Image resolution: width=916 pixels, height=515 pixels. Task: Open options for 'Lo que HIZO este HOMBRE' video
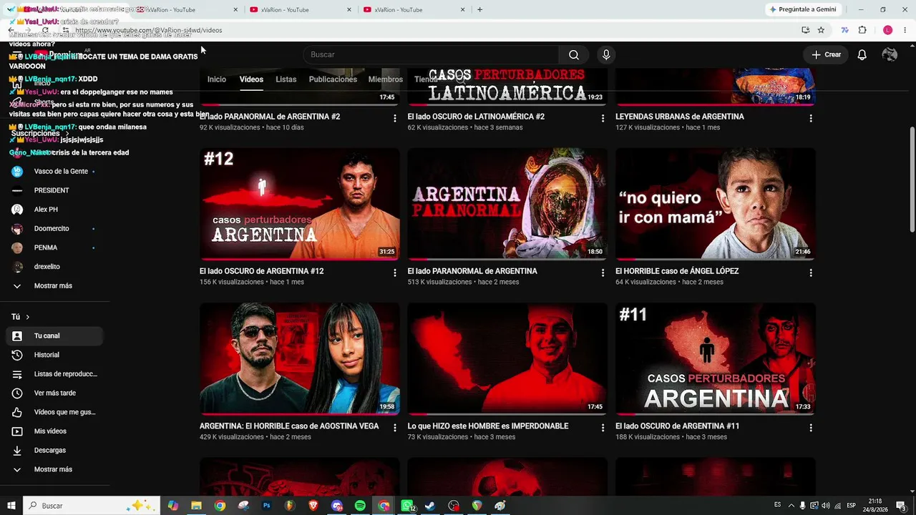coord(603,428)
